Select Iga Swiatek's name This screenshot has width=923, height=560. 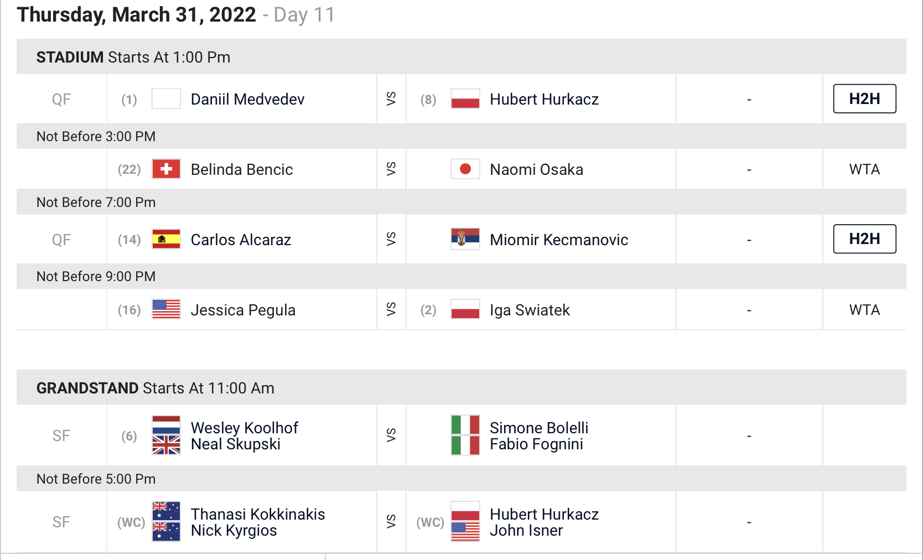pos(530,310)
